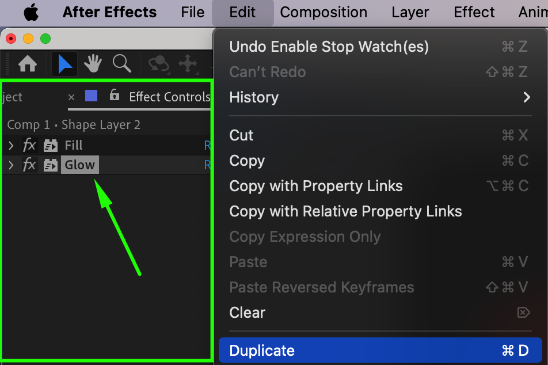Select the Fill effect name
This screenshot has height=365, width=548.
[x=74, y=145]
